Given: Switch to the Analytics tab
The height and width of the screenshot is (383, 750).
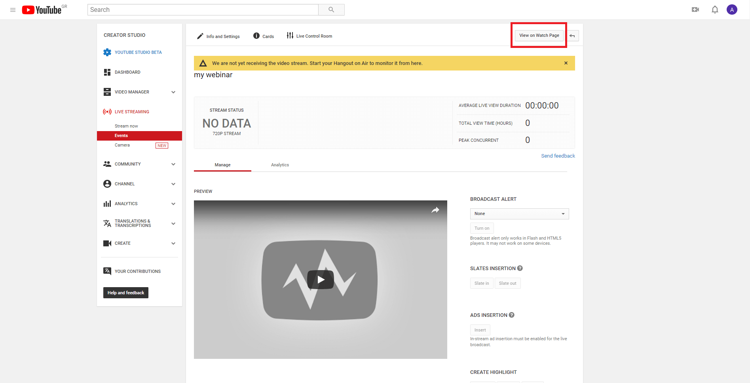Looking at the screenshot, I should (280, 165).
